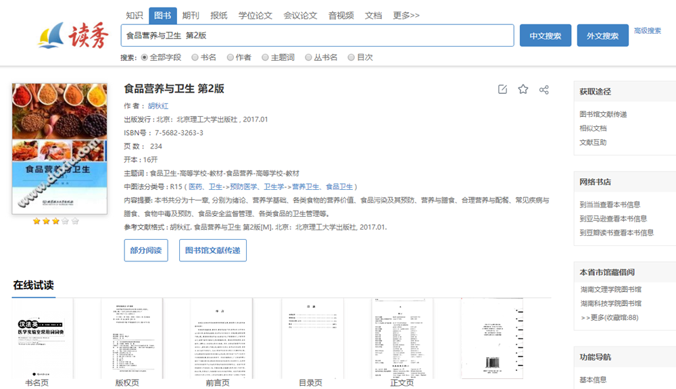Open 到当当查看本书信息 link
676x389 pixels.
click(x=610, y=205)
